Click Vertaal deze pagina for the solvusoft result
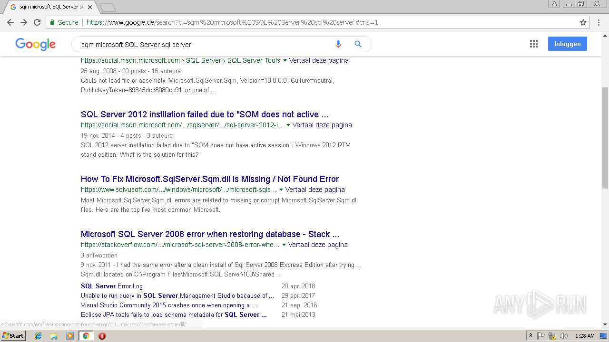This screenshot has height=342, width=609. tap(315, 190)
